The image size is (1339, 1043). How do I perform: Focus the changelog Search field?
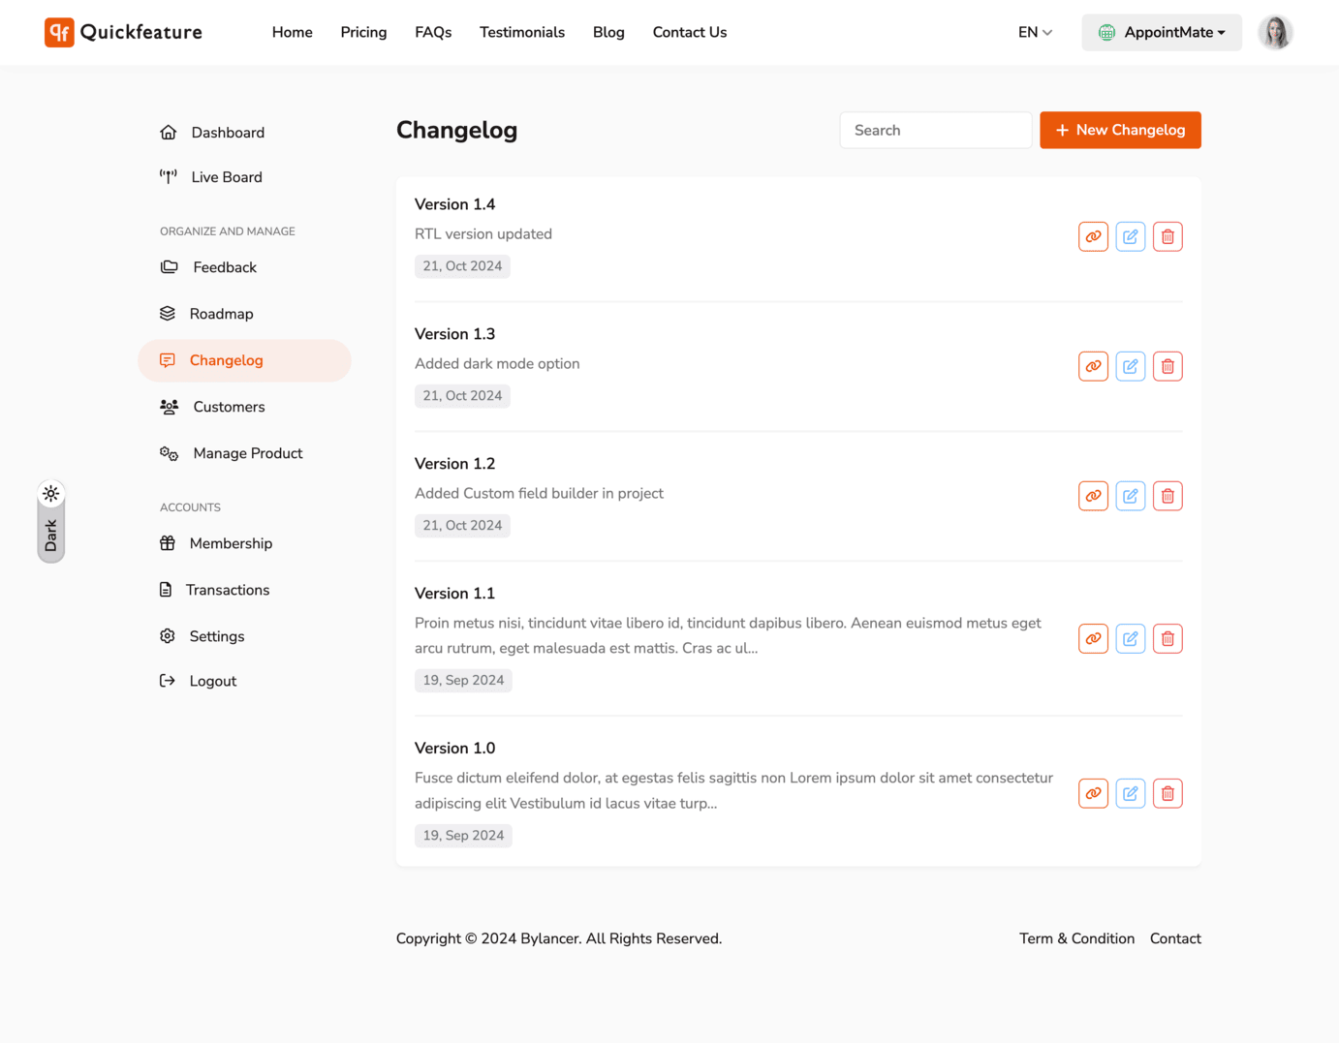pyautogui.click(x=936, y=130)
